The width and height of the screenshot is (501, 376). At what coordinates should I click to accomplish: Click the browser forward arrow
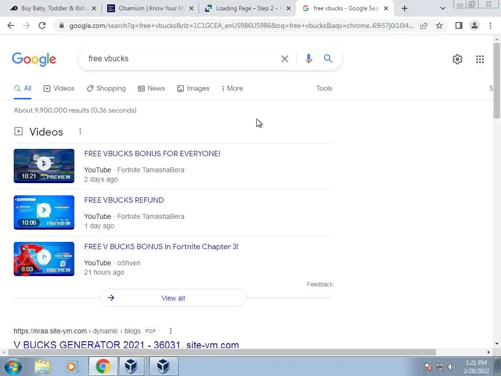click(x=26, y=25)
